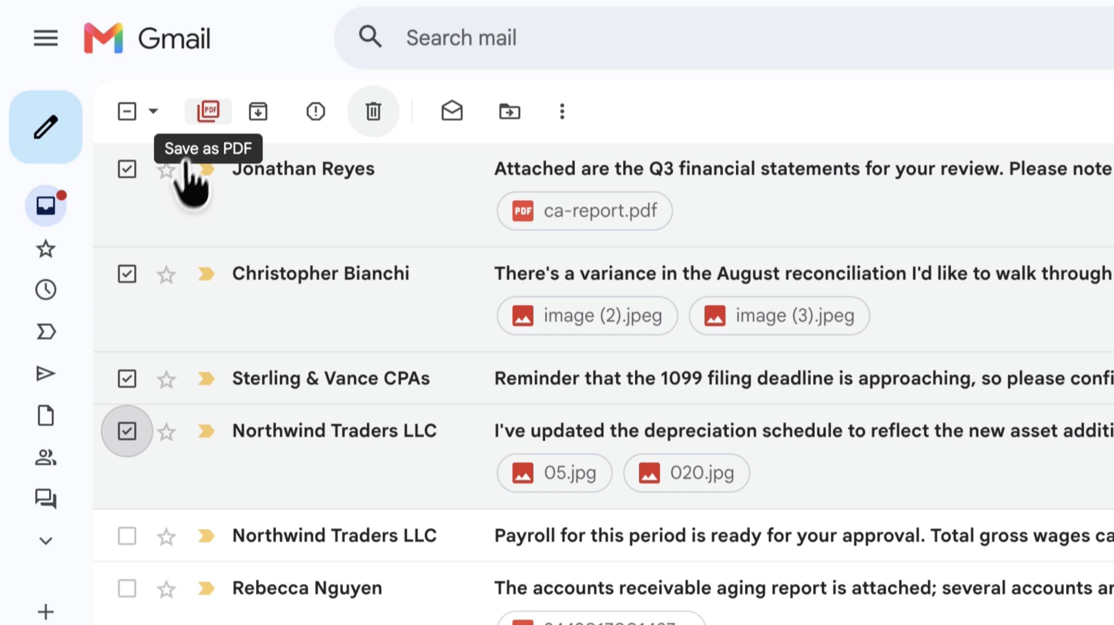Click the plus icon to create label

(46, 612)
